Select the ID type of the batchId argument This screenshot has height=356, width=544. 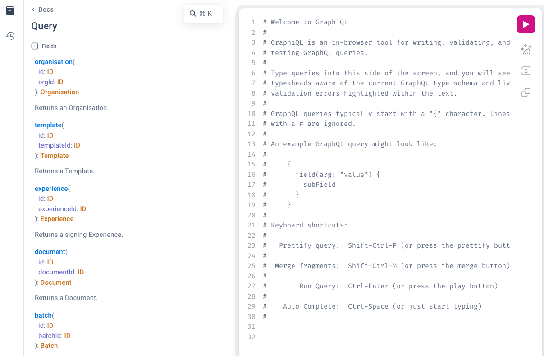coord(67,335)
